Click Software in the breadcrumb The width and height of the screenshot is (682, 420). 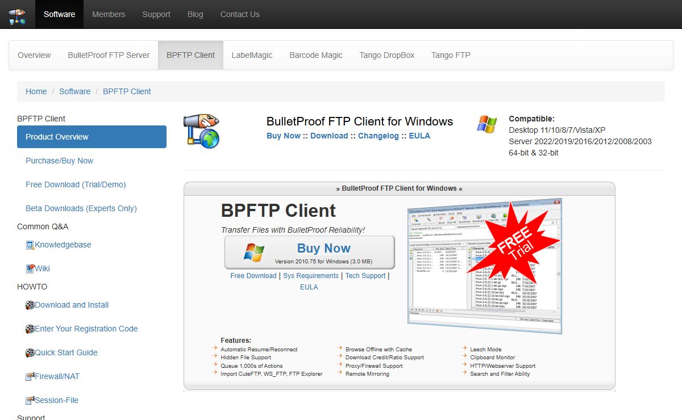click(74, 91)
